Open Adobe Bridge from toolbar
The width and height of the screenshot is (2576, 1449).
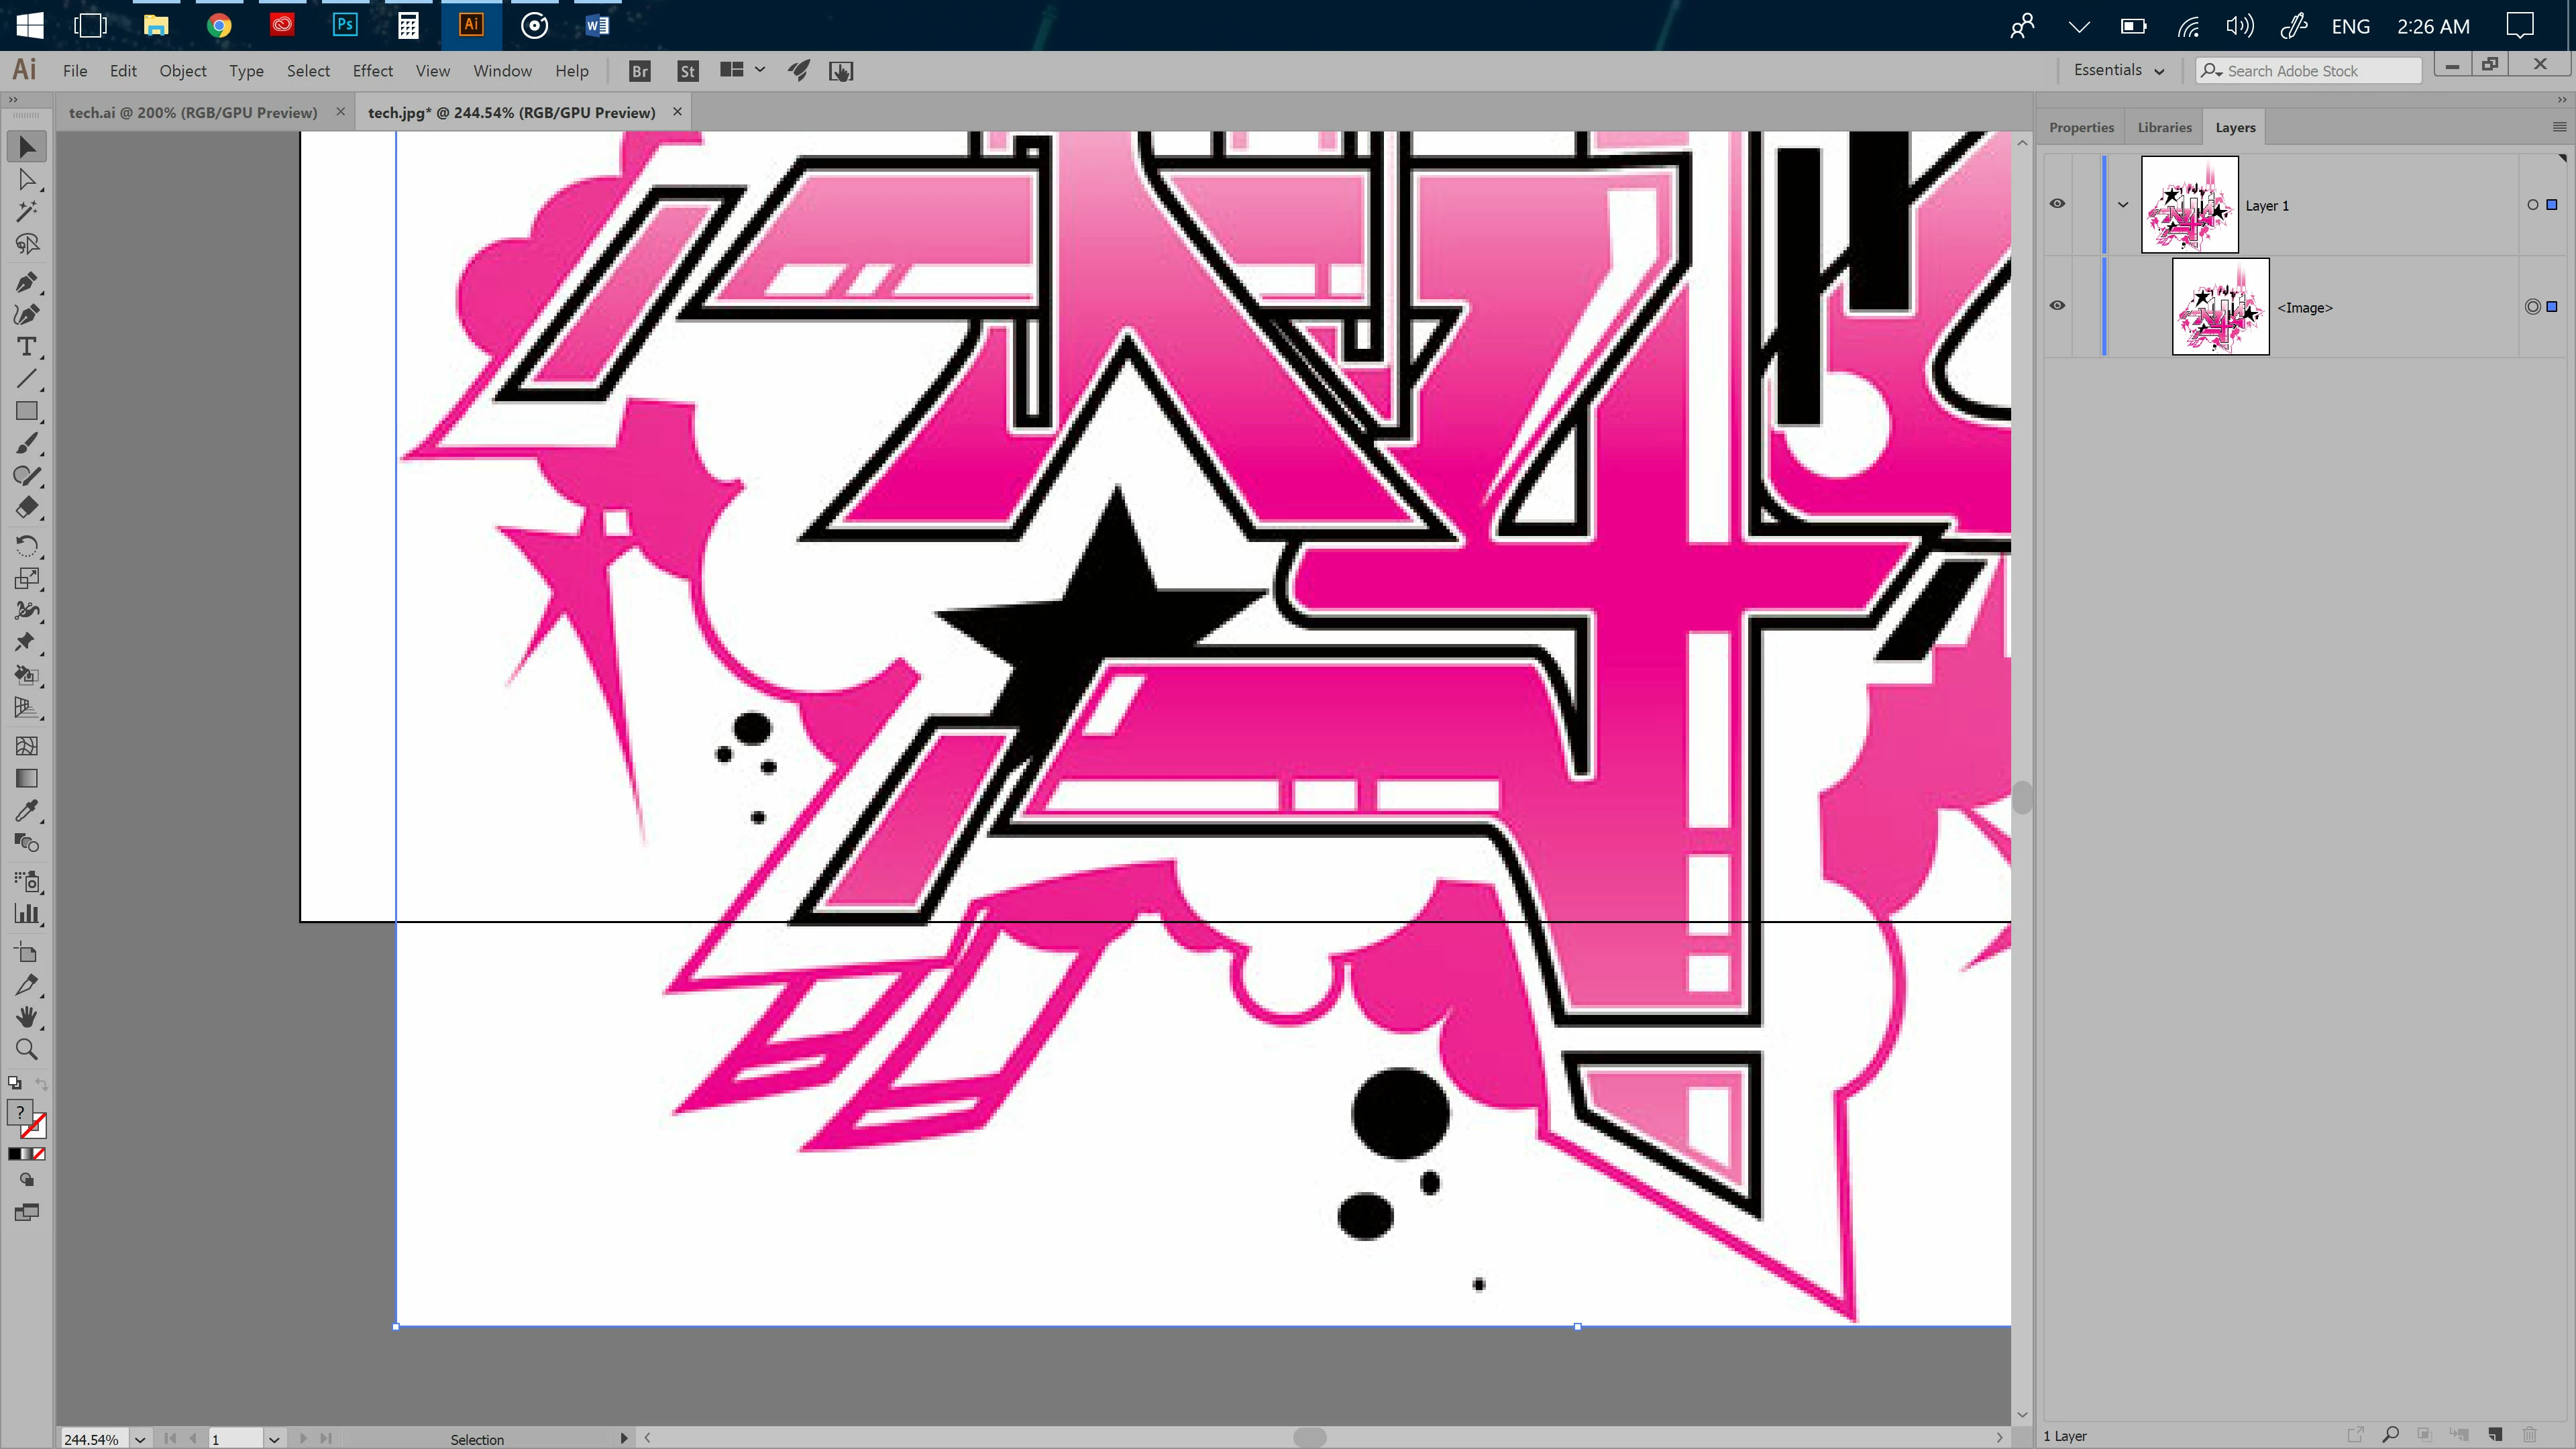click(x=640, y=71)
